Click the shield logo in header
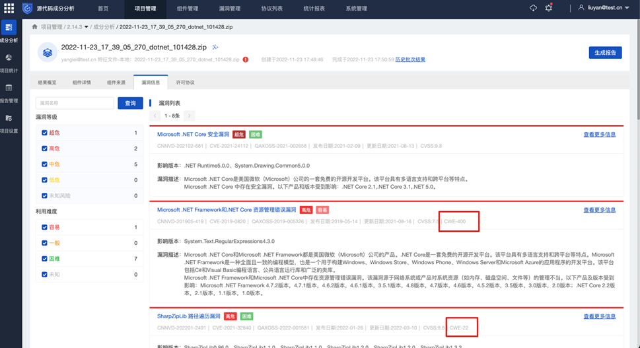This screenshot has height=348, width=640. [27, 8]
